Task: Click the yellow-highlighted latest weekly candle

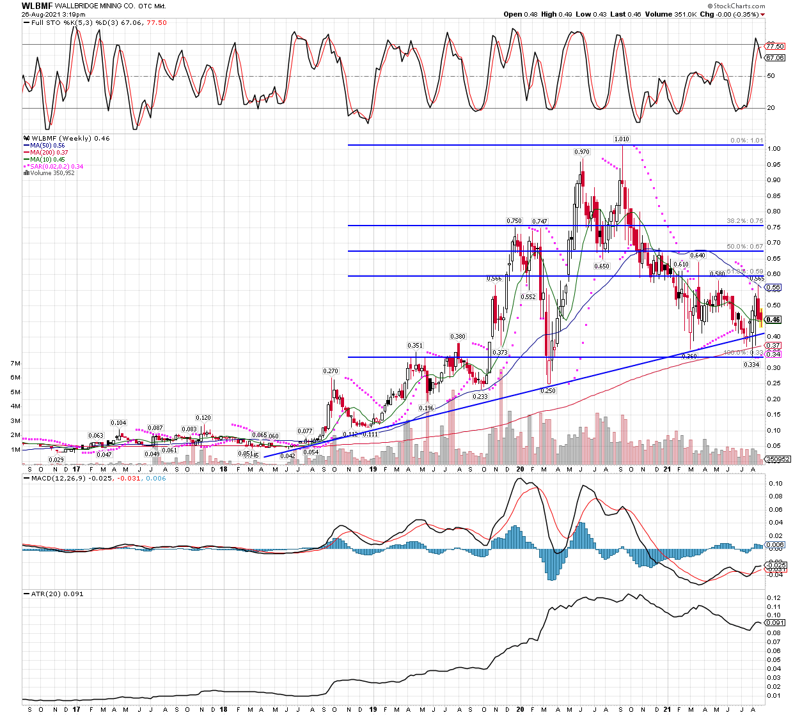Action: pos(761,317)
